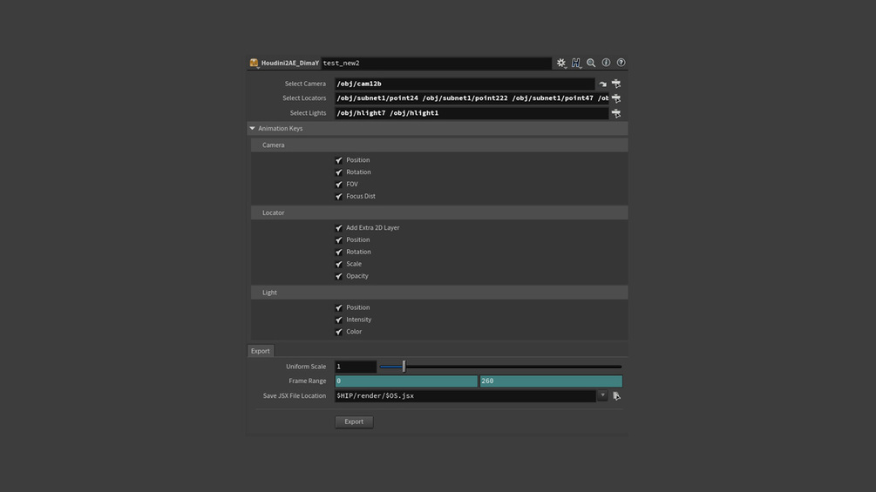Screen dimensions: 876x492
Task: Toggle Locator Rotation checkbox
Action: pyautogui.click(x=338, y=253)
